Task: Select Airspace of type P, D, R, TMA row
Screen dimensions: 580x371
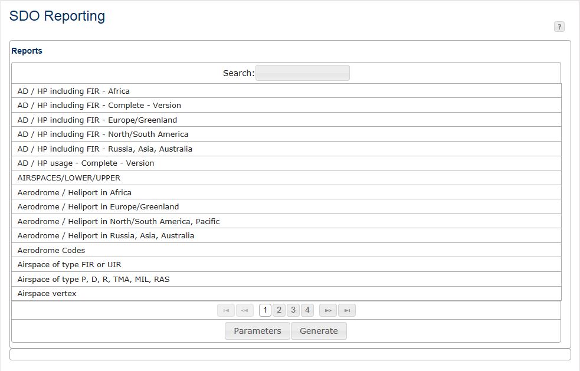Action: point(286,279)
